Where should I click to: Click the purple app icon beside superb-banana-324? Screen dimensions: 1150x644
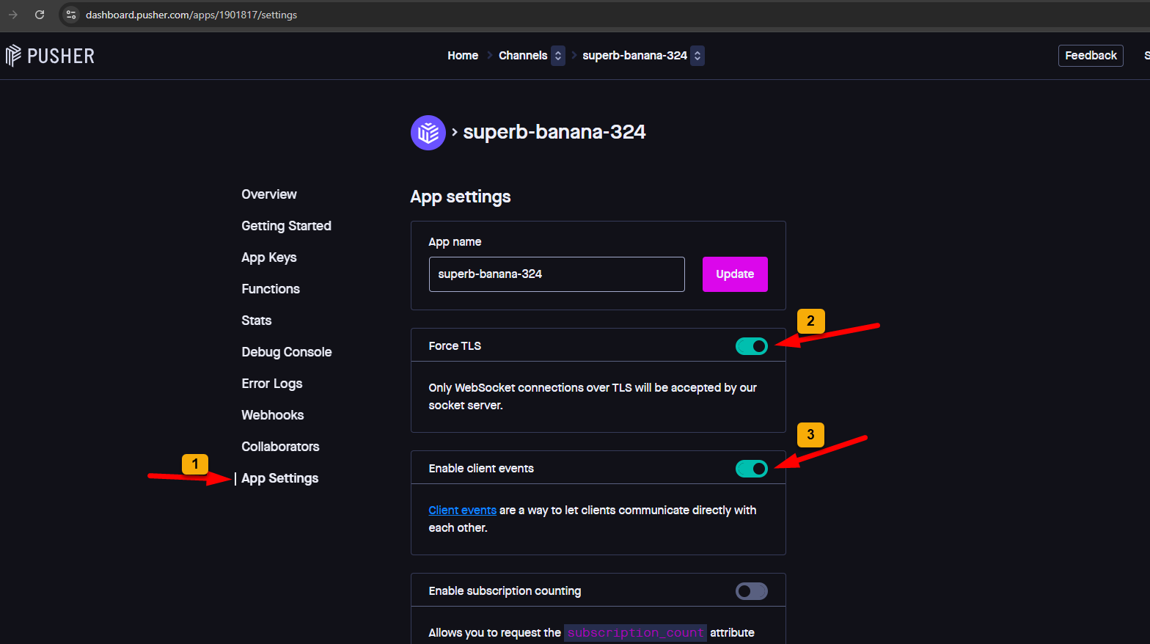coord(428,133)
